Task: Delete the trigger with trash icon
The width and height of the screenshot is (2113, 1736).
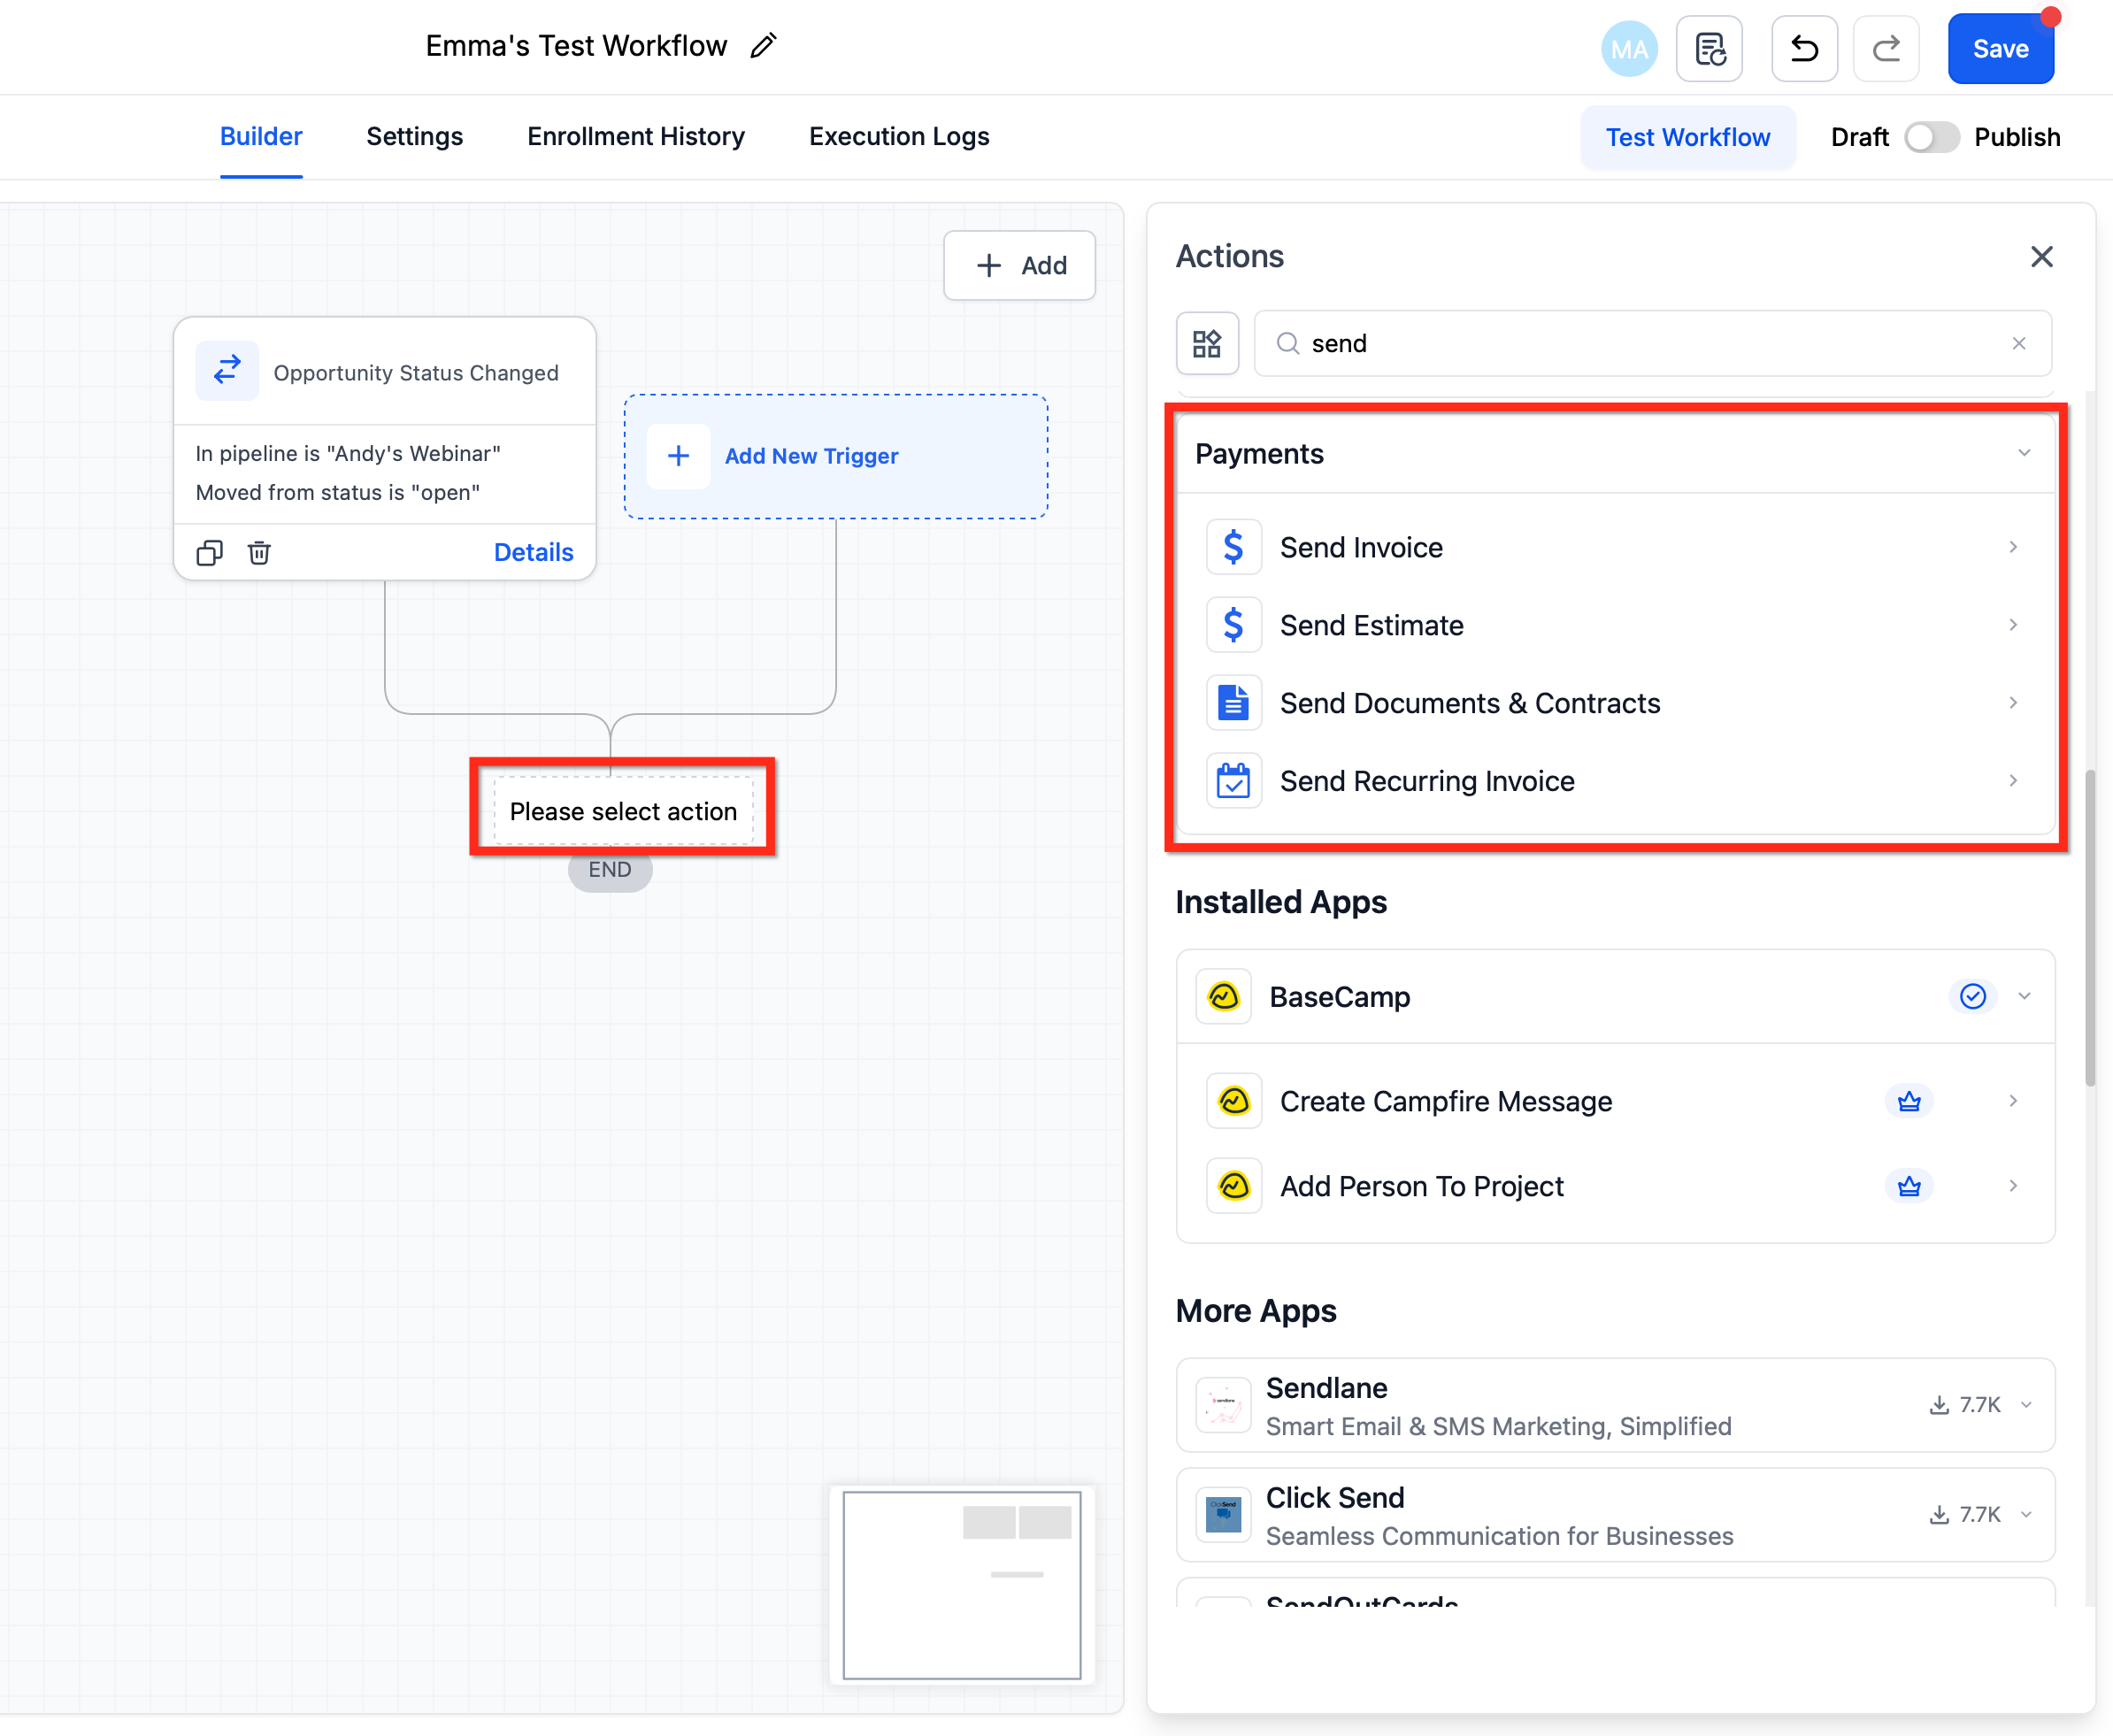Action: tap(259, 553)
